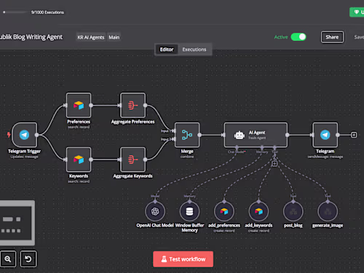Run the Test workflow button
This screenshot has height=273, width=364.
click(183, 259)
